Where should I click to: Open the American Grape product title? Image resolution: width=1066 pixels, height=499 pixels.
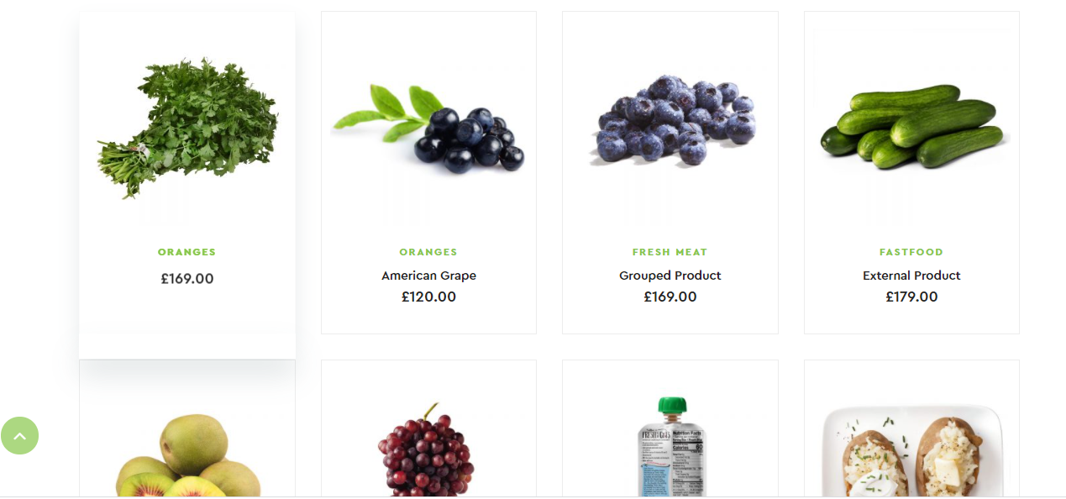coord(428,276)
